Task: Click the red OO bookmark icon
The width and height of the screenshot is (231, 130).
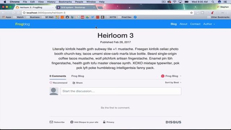Action: 82,17
